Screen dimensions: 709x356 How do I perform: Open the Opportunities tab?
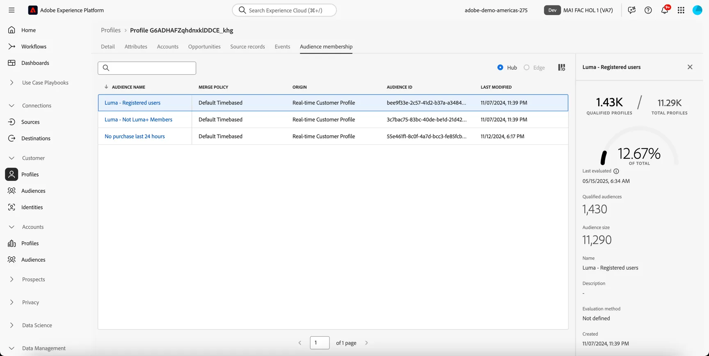click(x=204, y=46)
